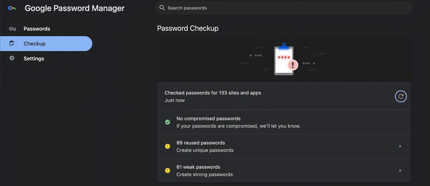Click the key icon beside Passwords

tap(12, 29)
